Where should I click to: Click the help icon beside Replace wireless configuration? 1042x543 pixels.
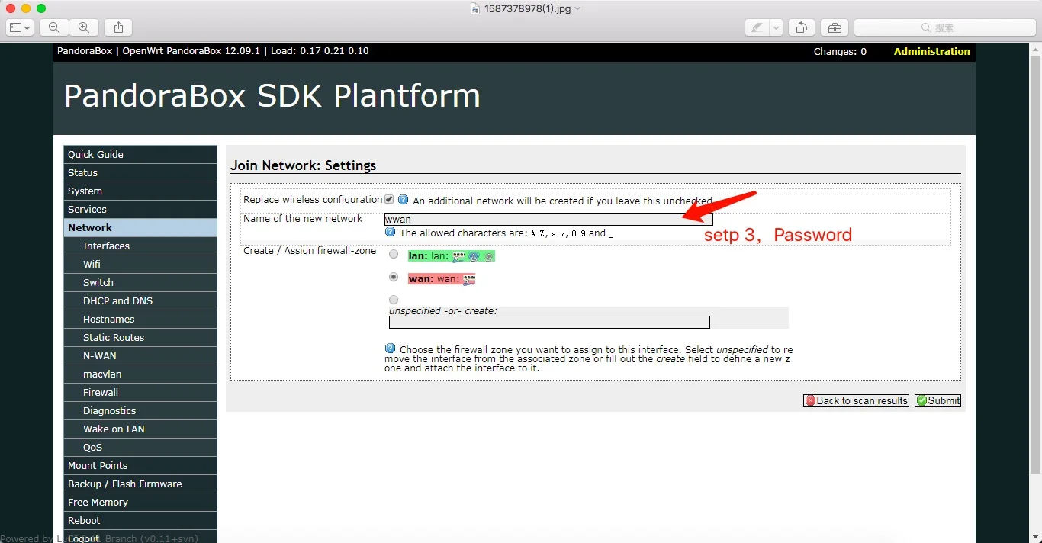coord(403,200)
